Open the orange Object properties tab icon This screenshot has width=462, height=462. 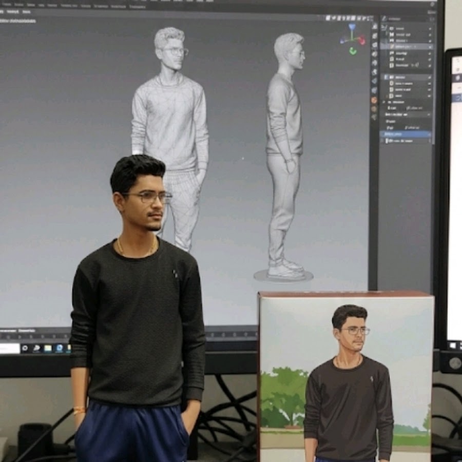374,99
